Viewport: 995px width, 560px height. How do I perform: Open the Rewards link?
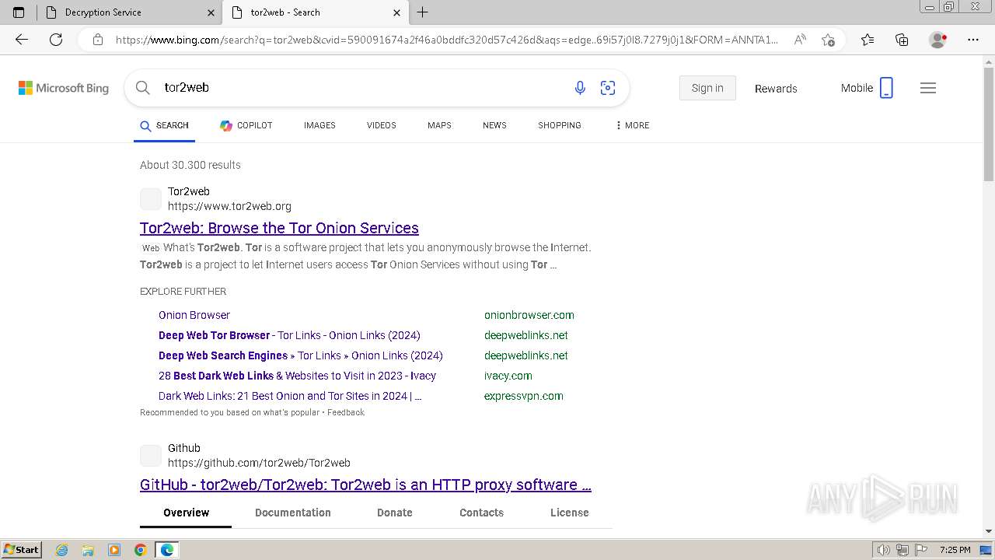coord(776,89)
